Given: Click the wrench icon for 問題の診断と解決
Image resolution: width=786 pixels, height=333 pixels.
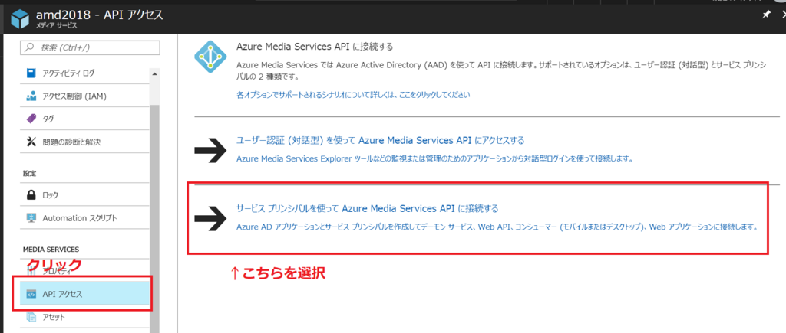Looking at the screenshot, I should point(31,142).
